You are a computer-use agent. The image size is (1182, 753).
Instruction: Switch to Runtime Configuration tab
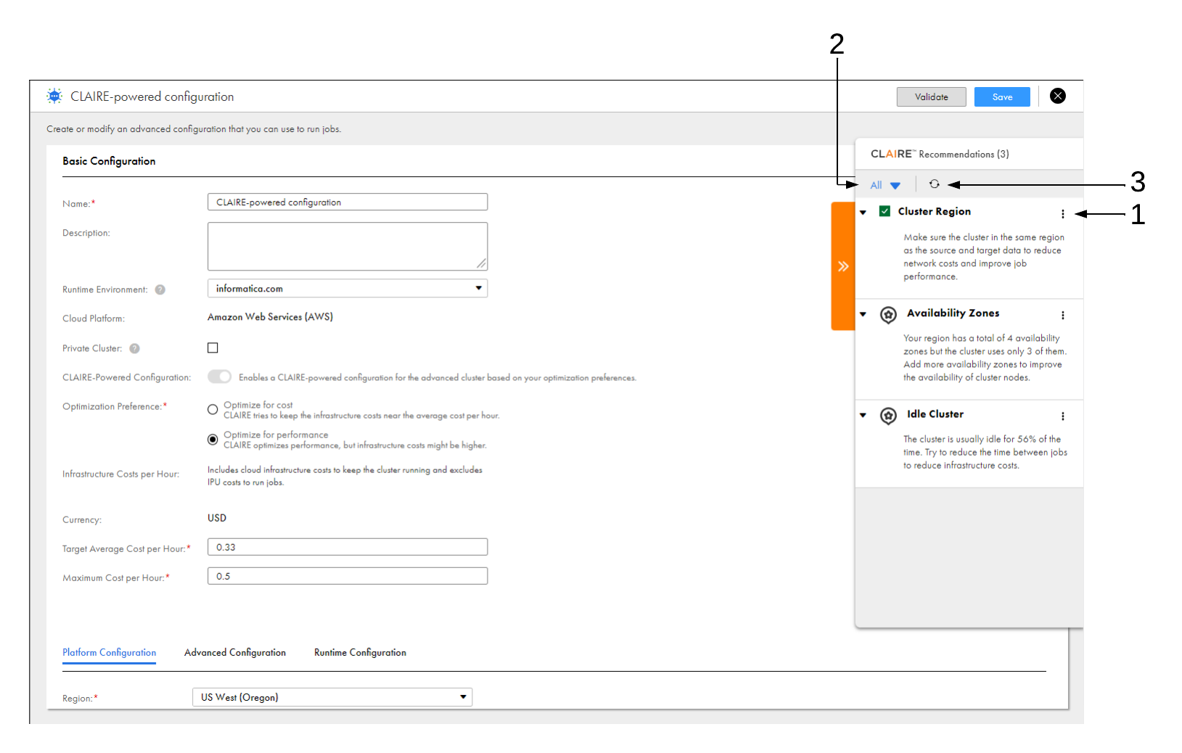[360, 652]
